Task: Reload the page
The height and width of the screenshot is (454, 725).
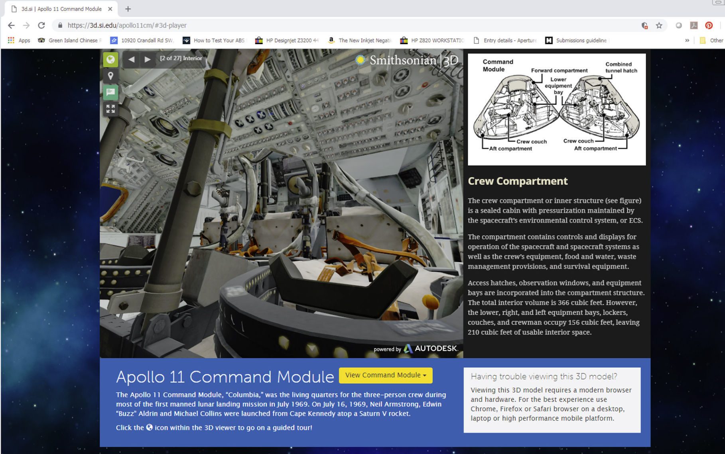Action: point(41,25)
